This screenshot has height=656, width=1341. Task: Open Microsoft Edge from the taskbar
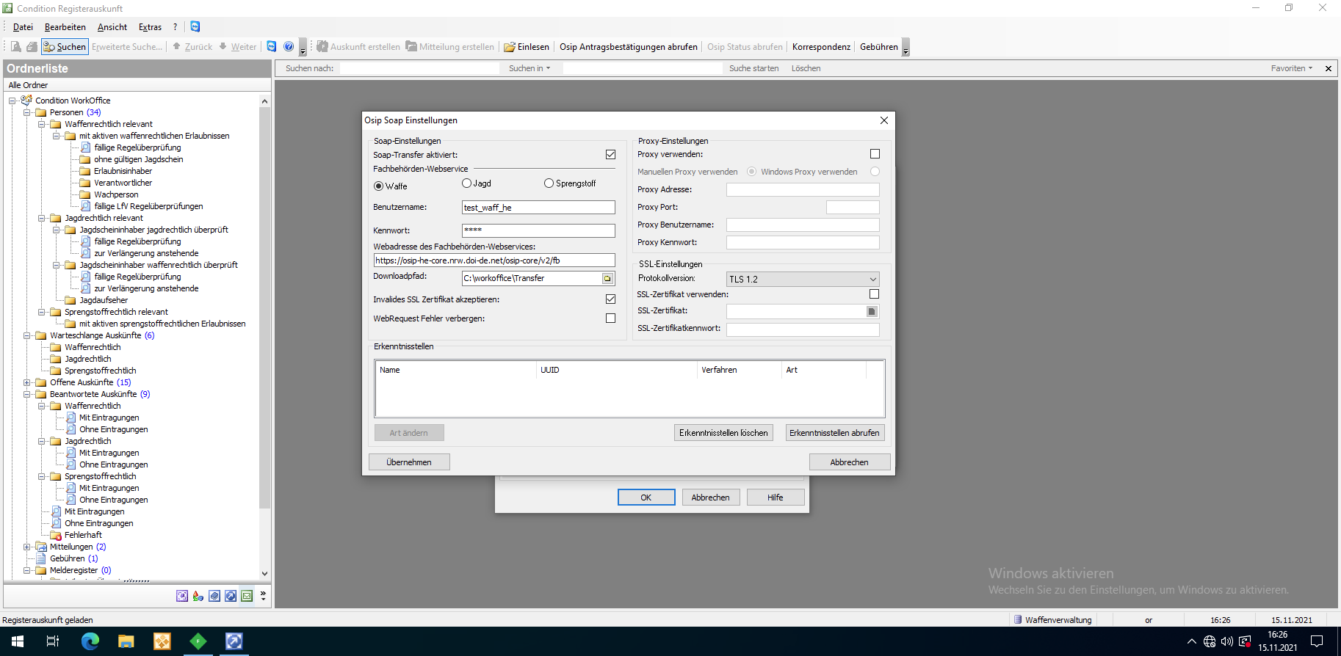click(90, 641)
